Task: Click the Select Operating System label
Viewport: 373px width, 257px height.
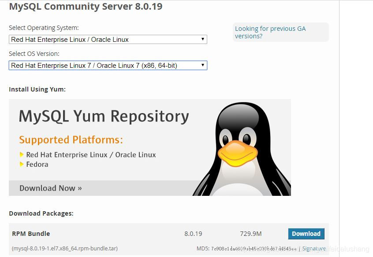Action: pos(44,28)
